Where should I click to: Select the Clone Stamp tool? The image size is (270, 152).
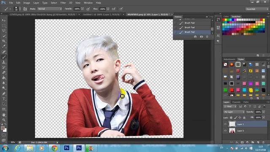pyautogui.click(x=4, y=62)
